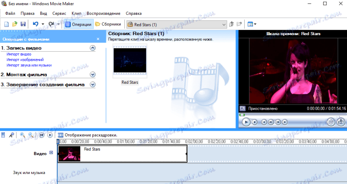347x184 pixels.
Task: Jump back to the previous clip in preview
Action: [x=264, y=122]
